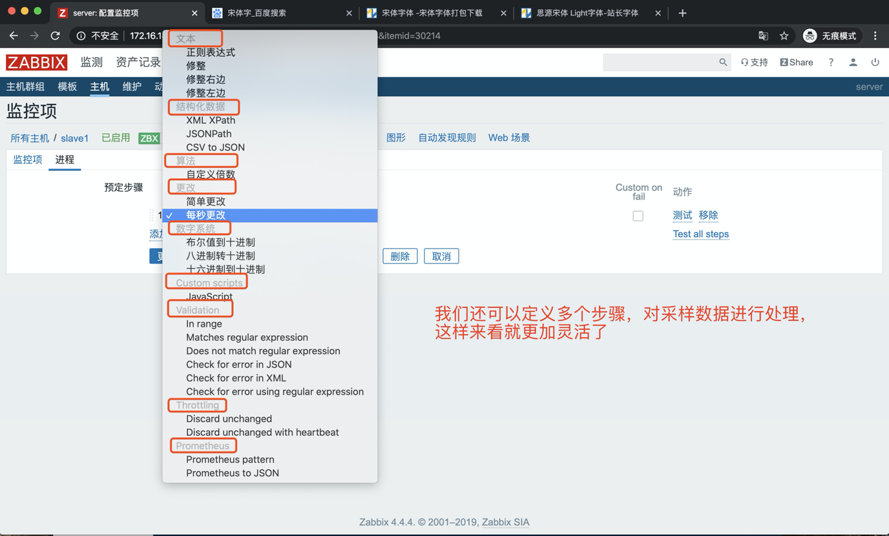Click the logout power icon
Screen dimensions: 889x536
pos(875,62)
